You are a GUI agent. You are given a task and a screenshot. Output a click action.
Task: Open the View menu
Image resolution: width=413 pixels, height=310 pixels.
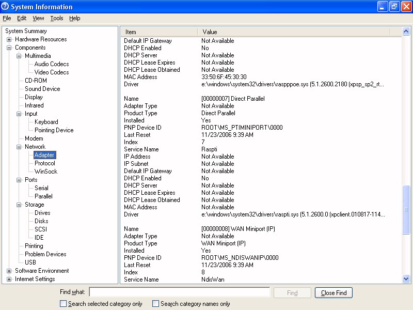[x=38, y=18]
